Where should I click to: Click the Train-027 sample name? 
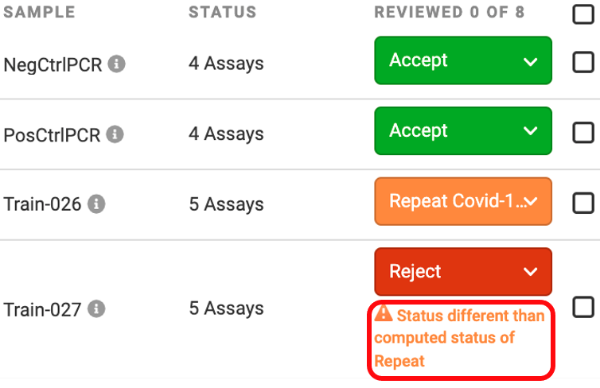[x=42, y=309]
